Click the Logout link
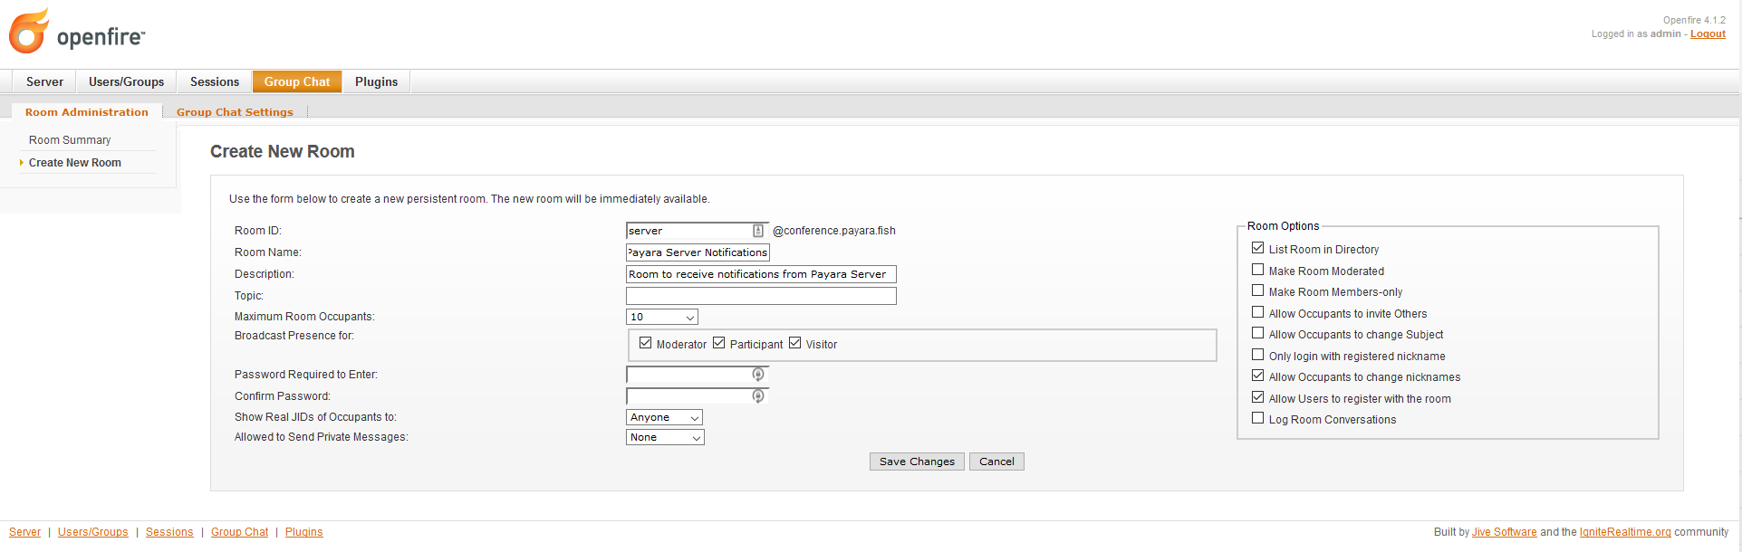The image size is (1742, 552). tap(1708, 33)
